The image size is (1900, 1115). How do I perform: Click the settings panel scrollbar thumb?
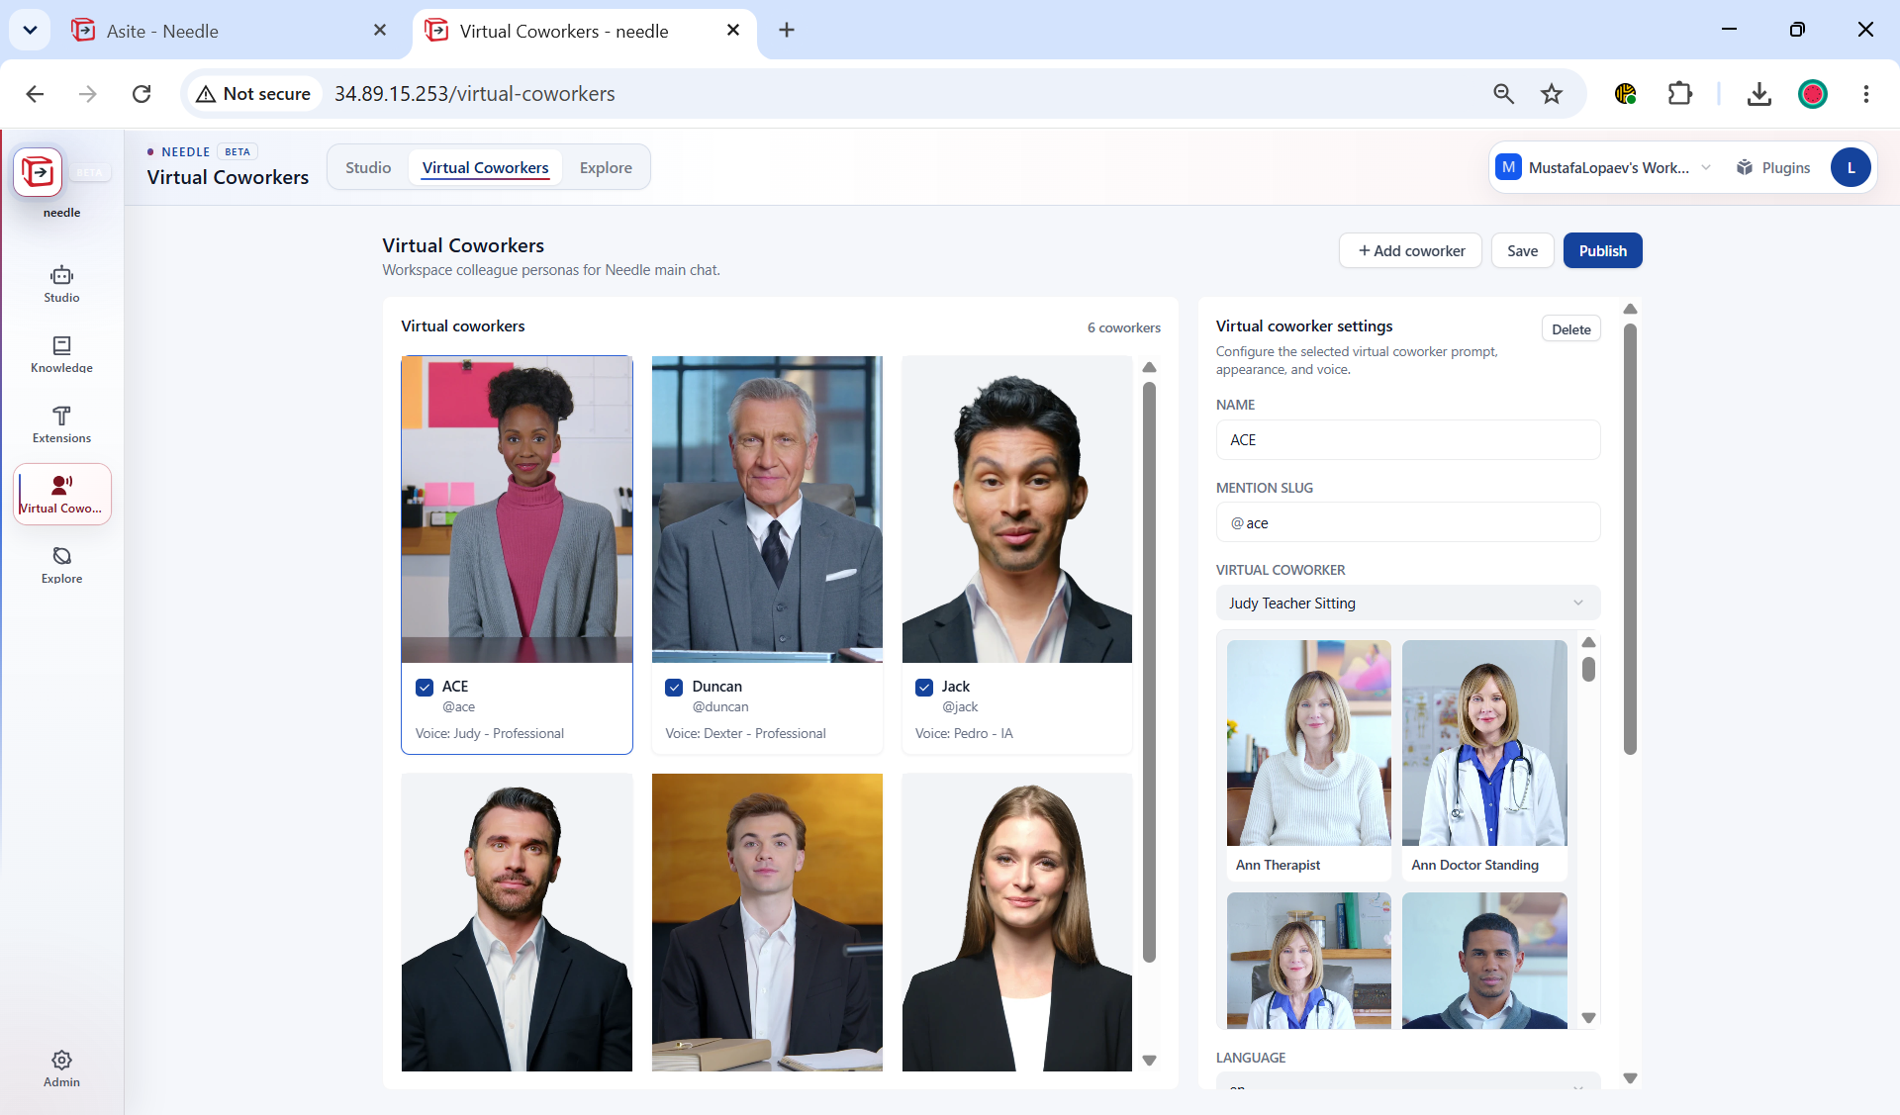[1630, 539]
